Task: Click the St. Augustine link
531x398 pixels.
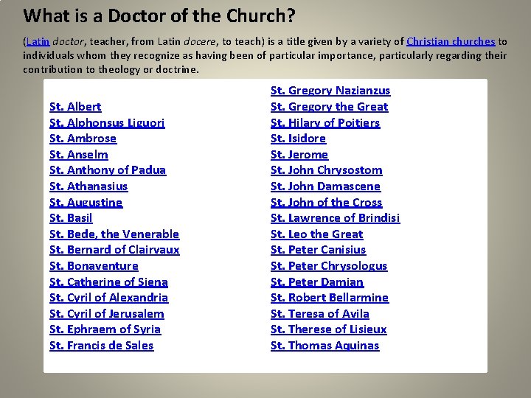Action: pyautogui.click(x=86, y=203)
